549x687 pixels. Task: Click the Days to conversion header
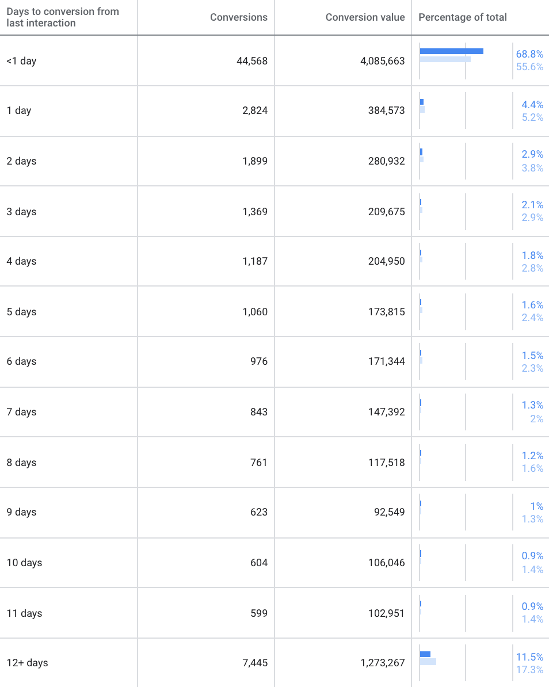(63, 17)
